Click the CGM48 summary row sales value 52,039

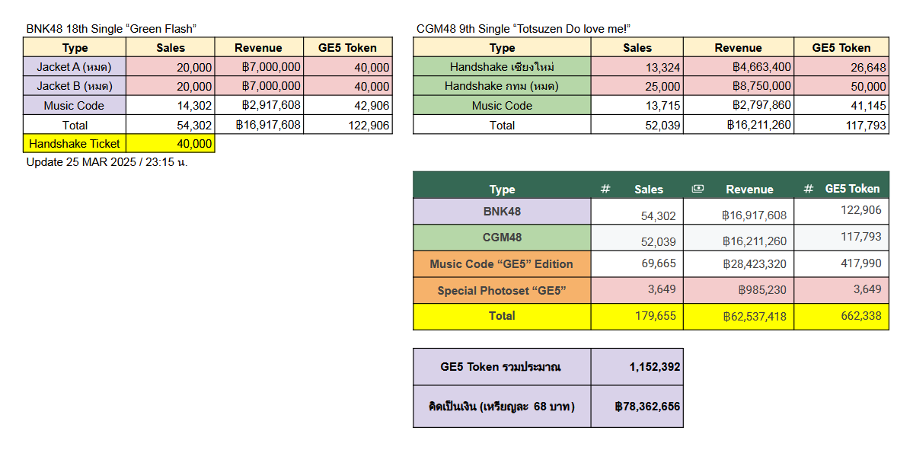[637, 238]
